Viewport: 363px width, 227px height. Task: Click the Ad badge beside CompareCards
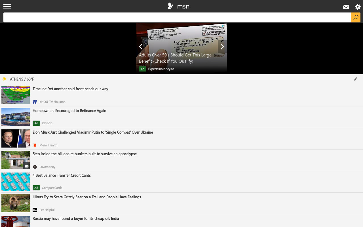coord(36,188)
